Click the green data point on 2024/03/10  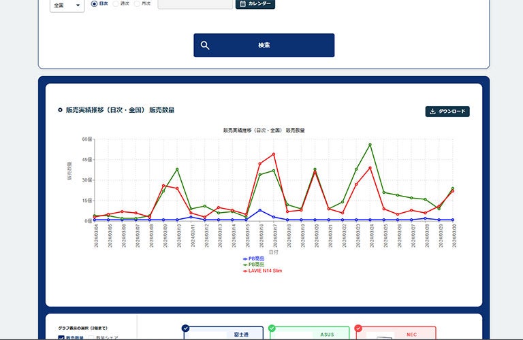[x=177, y=169]
